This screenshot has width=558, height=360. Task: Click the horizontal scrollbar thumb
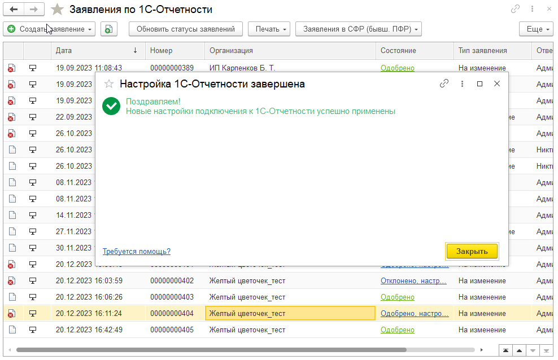211,350
